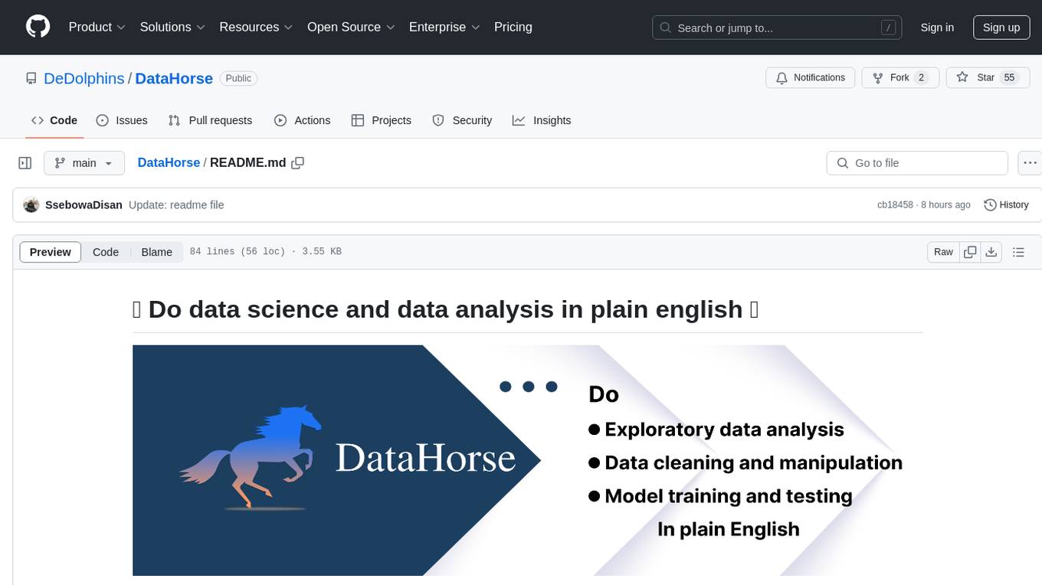
Task: Expand the Resources menu
Action: coord(256,28)
